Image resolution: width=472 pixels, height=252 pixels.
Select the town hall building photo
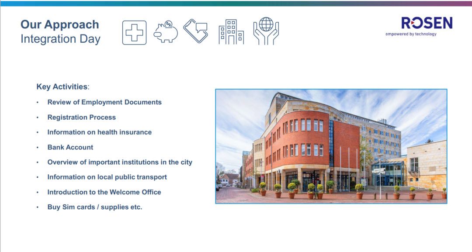click(x=331, y=146)
